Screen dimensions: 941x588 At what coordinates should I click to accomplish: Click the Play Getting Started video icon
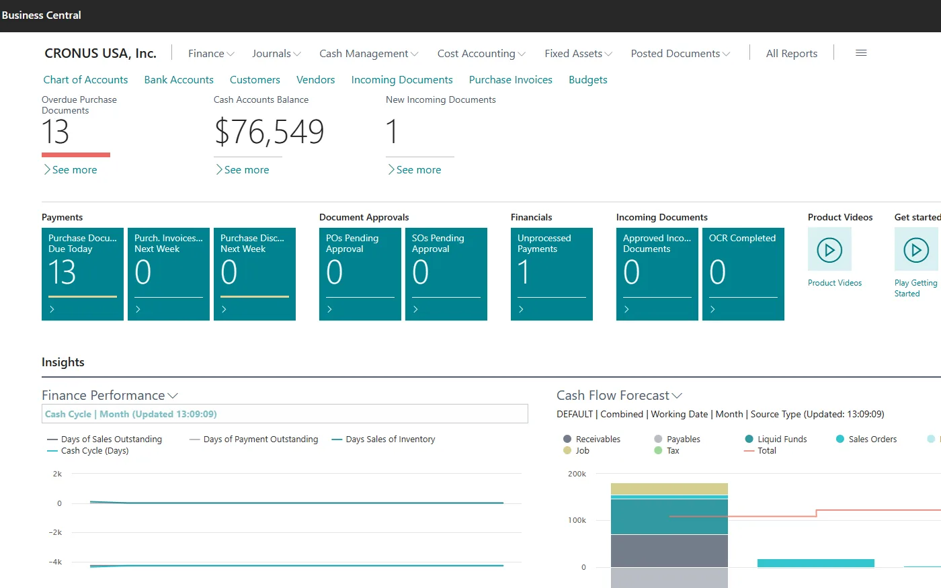coord(916,249)
